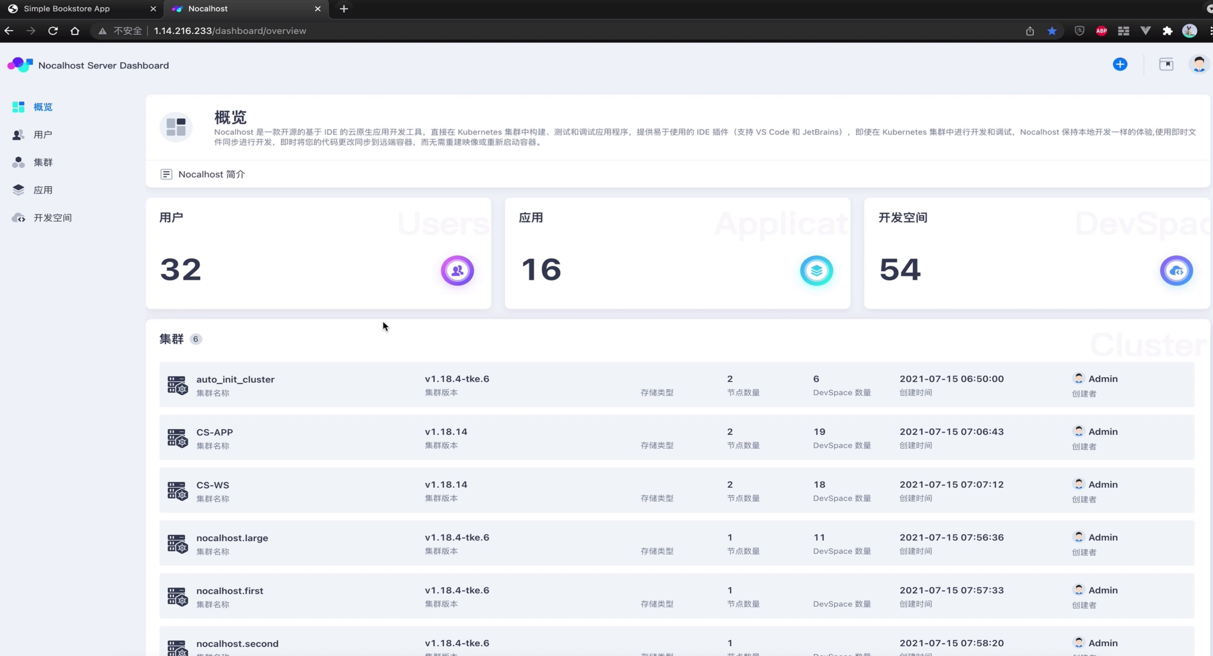Click the CS-APP cluster icon
This screenshot has width=1213, height=656.
pyautogui.click(x=177, y=438)
